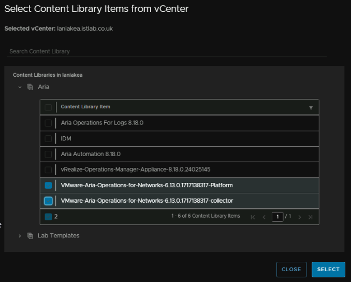Go to the next page arrow
Image resolution: width=351 pixels, height=282 pixels.
pos(300,217)
